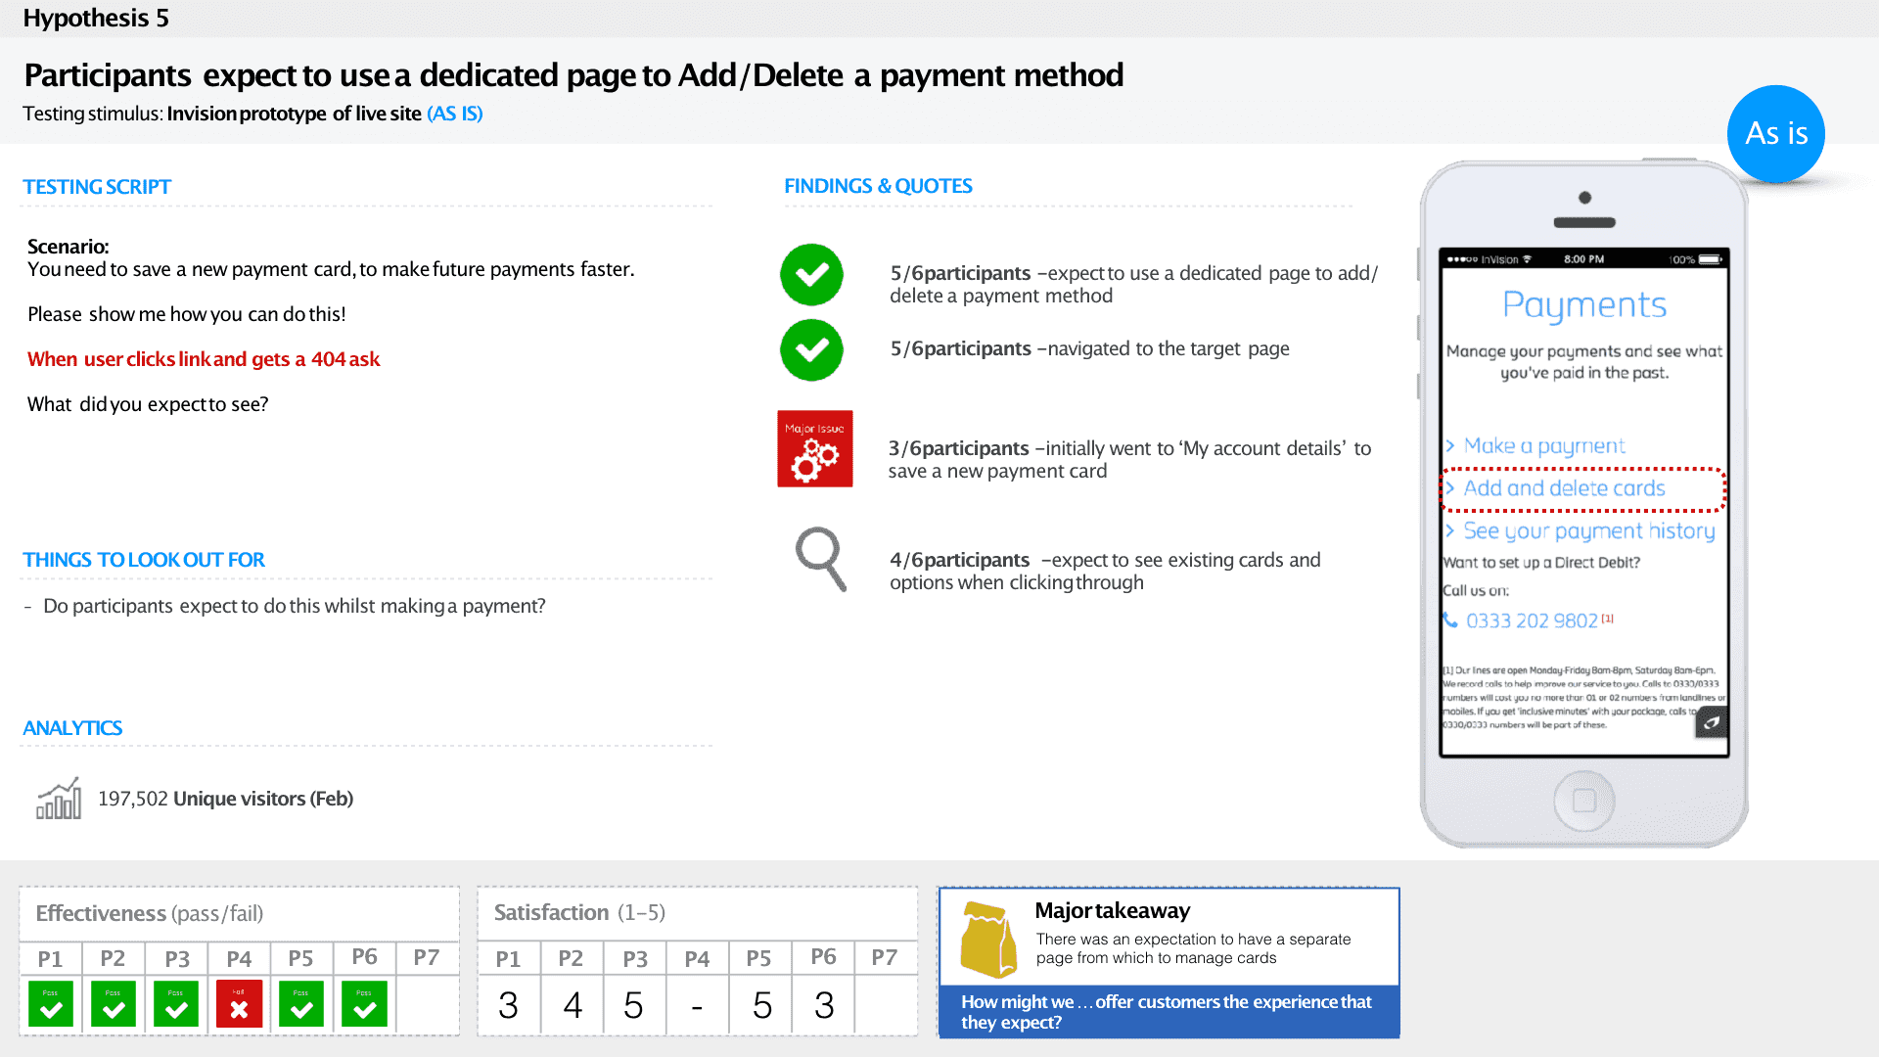
Task: Click the blue 'How might we' banner
Action: (1169, 1012)
